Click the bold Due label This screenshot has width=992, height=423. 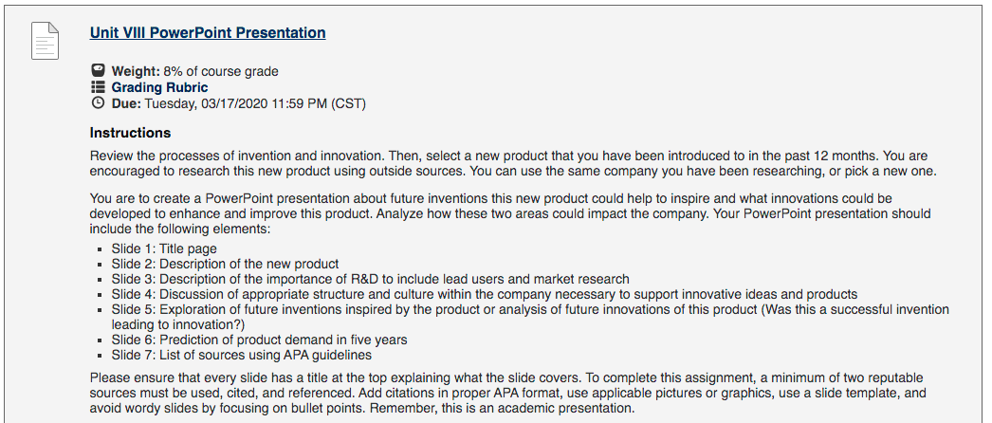click(126, 103)
